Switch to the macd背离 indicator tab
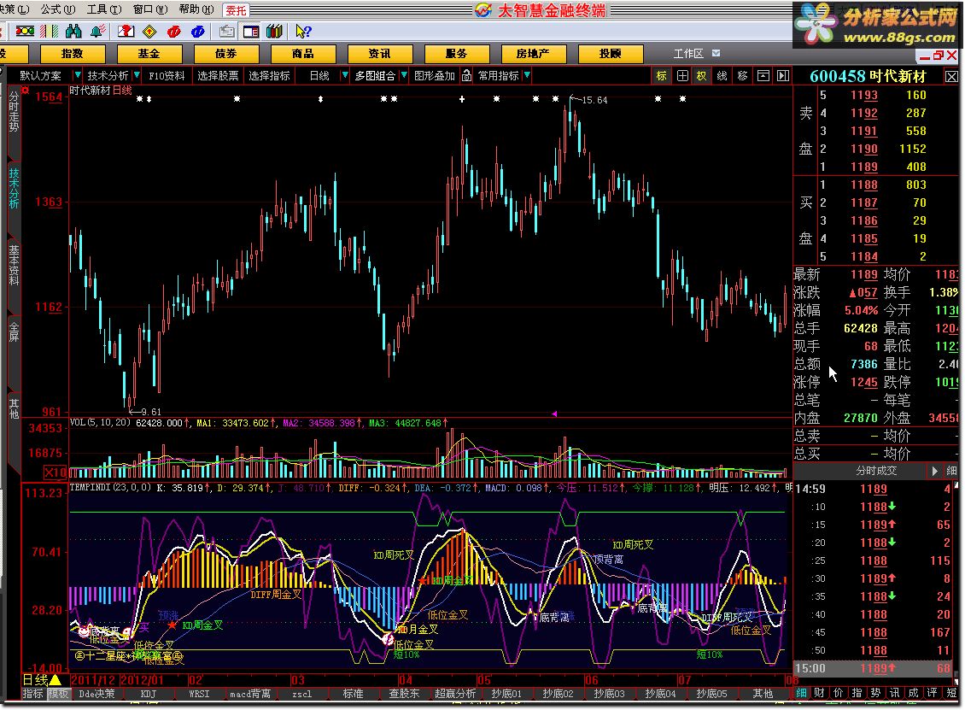Image resolution: width=965 pixels, height=710 pixels. point(250,694)
